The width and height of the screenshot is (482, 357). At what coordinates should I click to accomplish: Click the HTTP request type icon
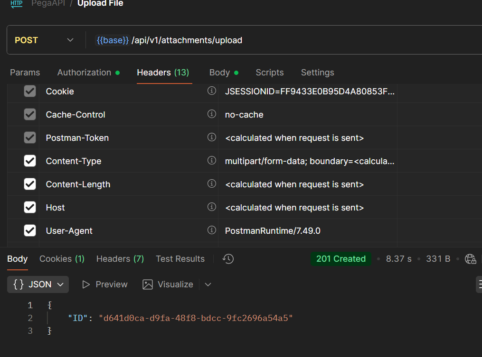click(x=17, y=4)
